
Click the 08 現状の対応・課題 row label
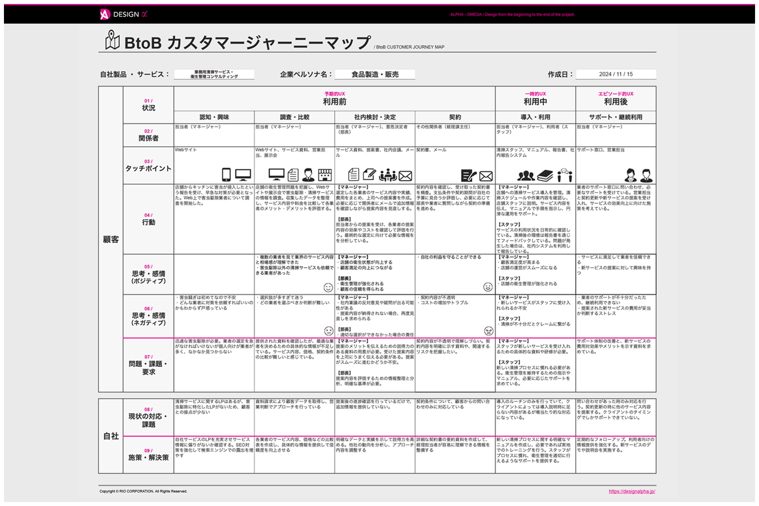(148, 417)
